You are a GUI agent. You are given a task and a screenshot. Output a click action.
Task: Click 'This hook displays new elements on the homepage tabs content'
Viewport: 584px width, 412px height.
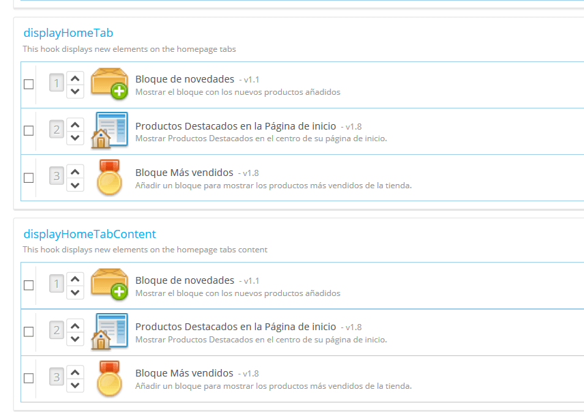pos(145,250)
